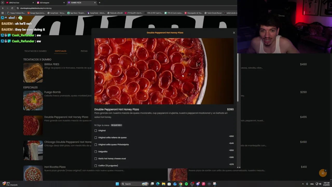Go back in browser history
Viewport: 332px width, 187px height.
(x=3, y=8)
